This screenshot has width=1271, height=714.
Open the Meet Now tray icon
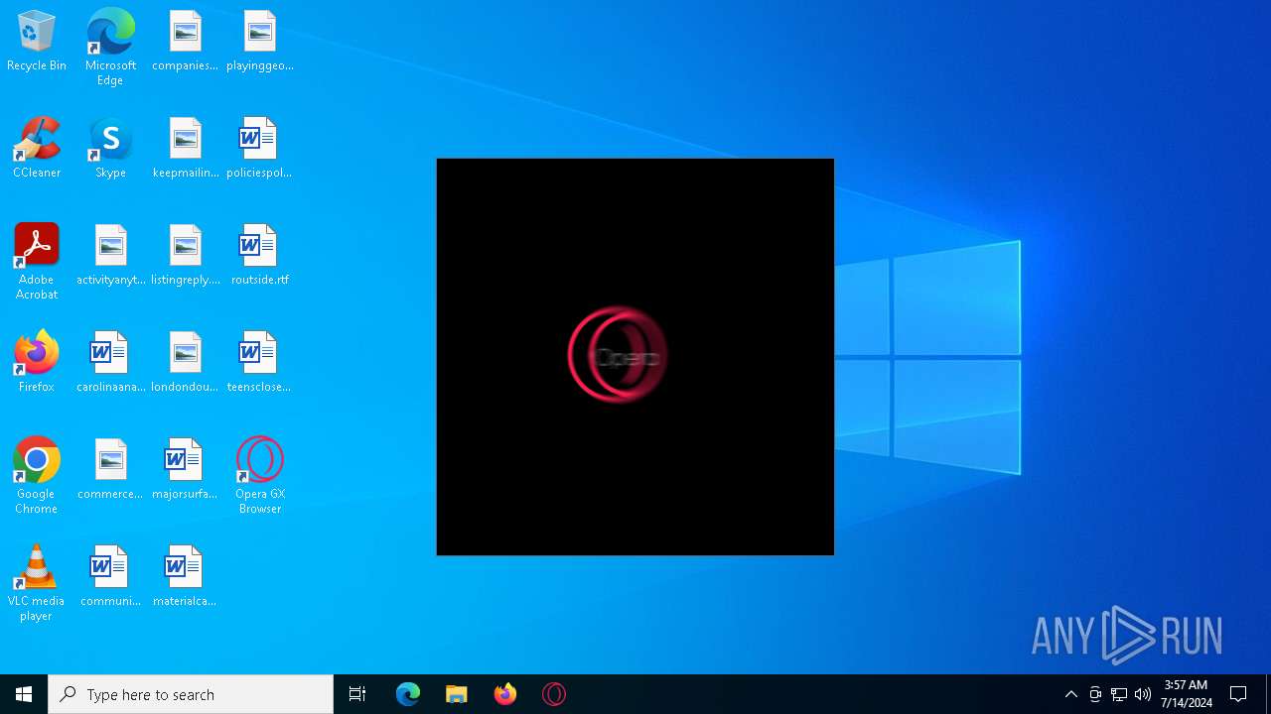1095,694
